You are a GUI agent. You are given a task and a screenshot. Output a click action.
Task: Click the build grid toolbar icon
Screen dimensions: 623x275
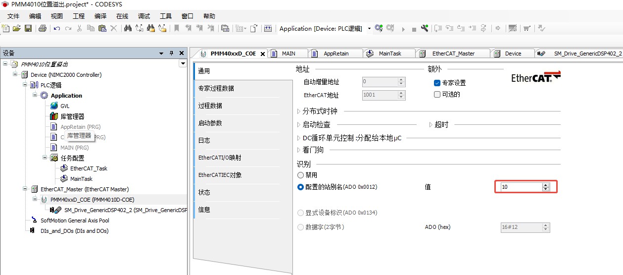pyautogui.click(x=268, y=28)
